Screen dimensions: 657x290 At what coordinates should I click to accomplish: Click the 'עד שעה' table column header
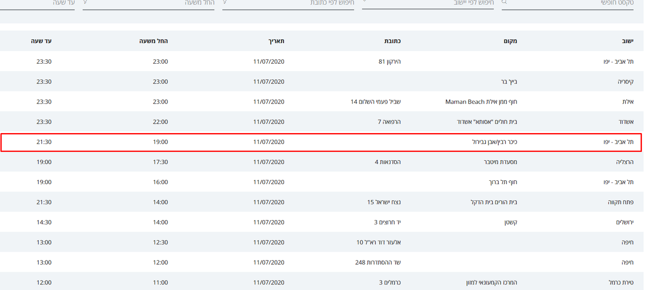(41, 41)
